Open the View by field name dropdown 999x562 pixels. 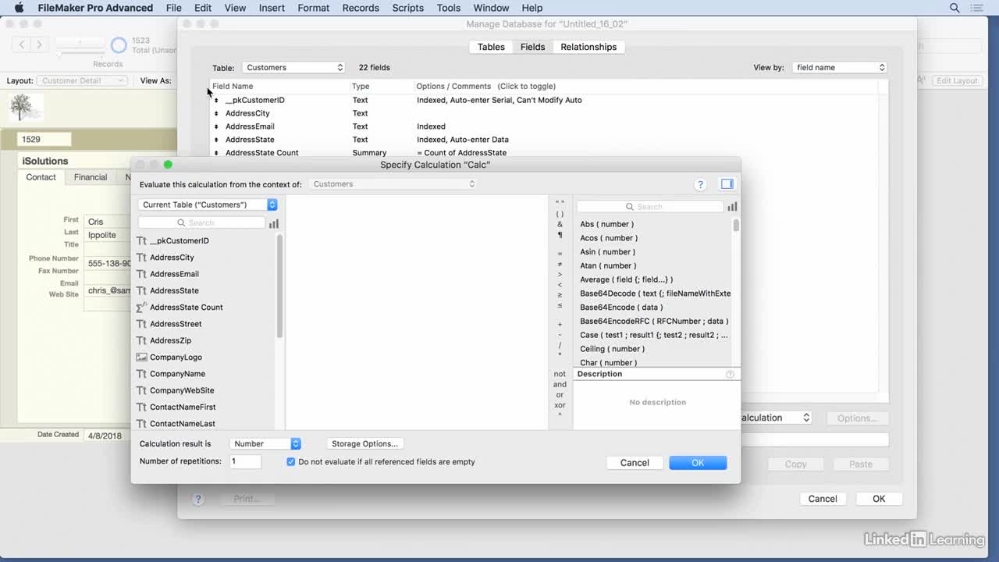(840, 68)
